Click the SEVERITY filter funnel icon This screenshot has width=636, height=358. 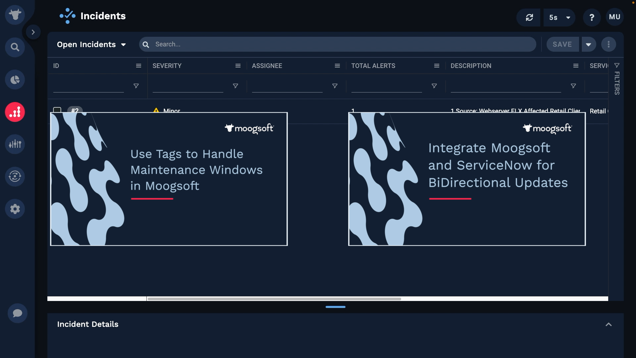(x=235, y=86)
